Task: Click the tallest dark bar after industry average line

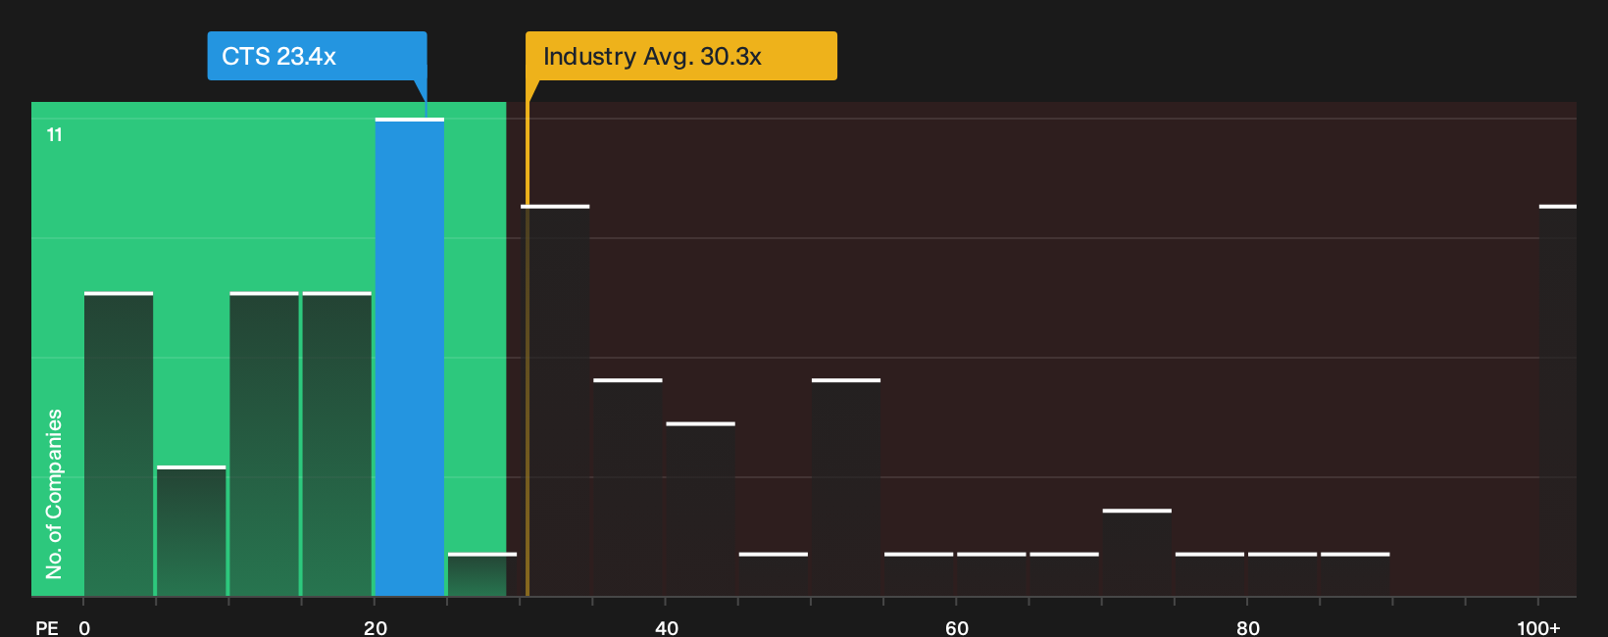Action: 555,401
